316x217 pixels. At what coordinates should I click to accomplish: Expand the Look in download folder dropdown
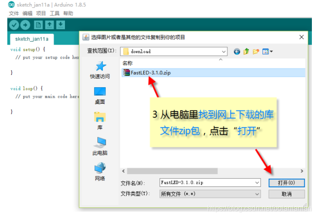pyautogui.click(x=224, y=52)
